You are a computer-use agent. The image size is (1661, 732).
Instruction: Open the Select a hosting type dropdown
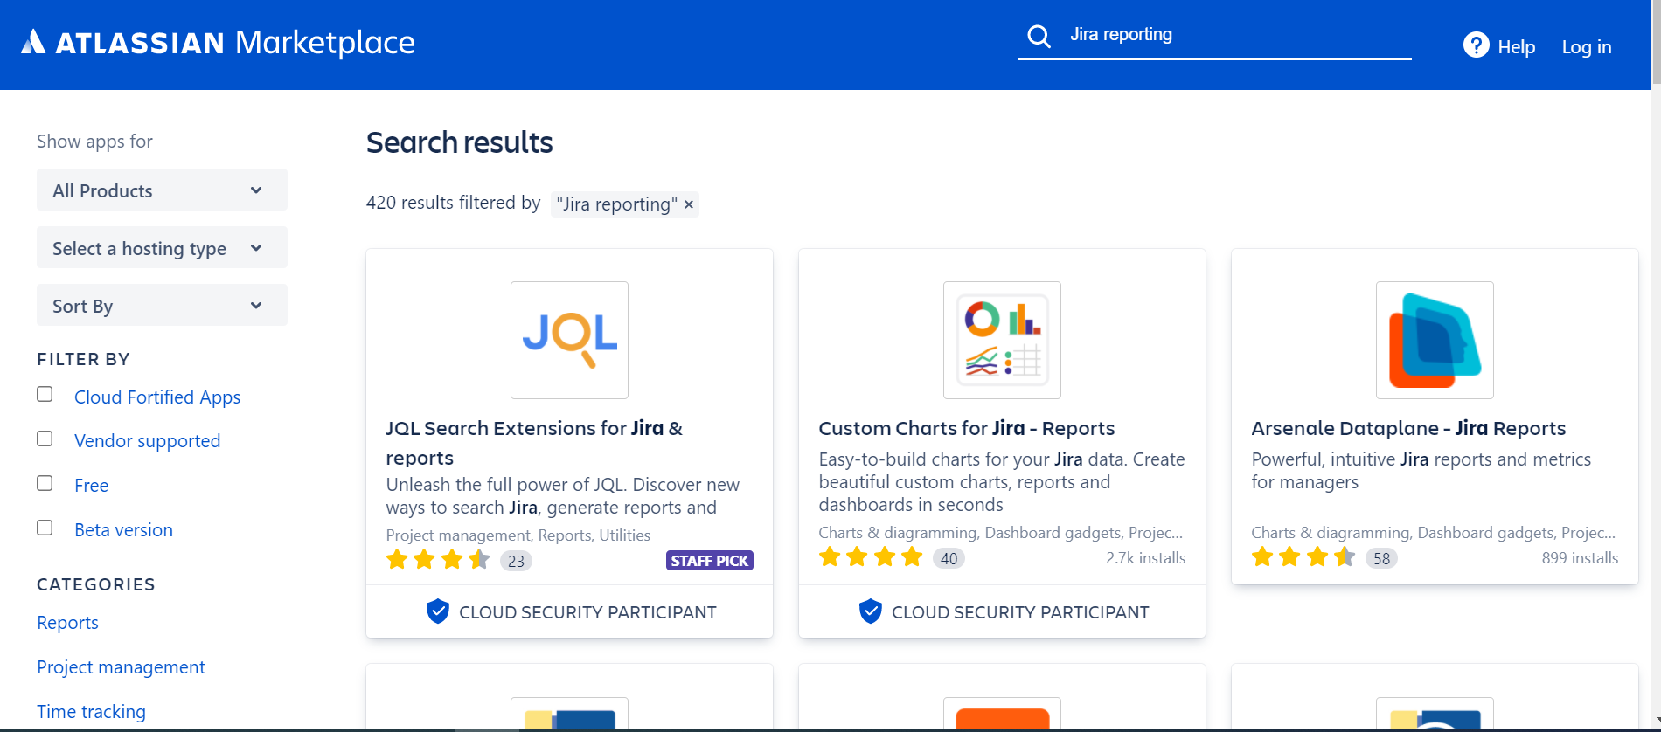pyautogui.click(x=162, y=247)
